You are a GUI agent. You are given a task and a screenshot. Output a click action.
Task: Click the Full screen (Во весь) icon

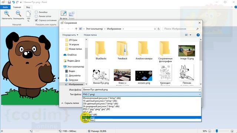pyautogui.click(x=63, y=13)
